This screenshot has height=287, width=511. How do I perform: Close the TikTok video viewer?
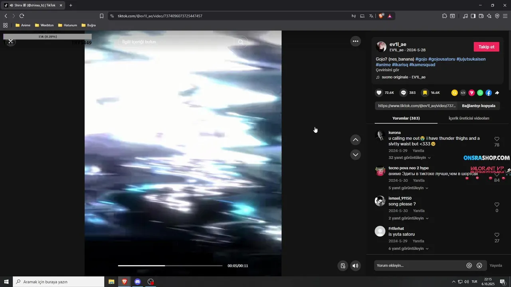[11, 41]
